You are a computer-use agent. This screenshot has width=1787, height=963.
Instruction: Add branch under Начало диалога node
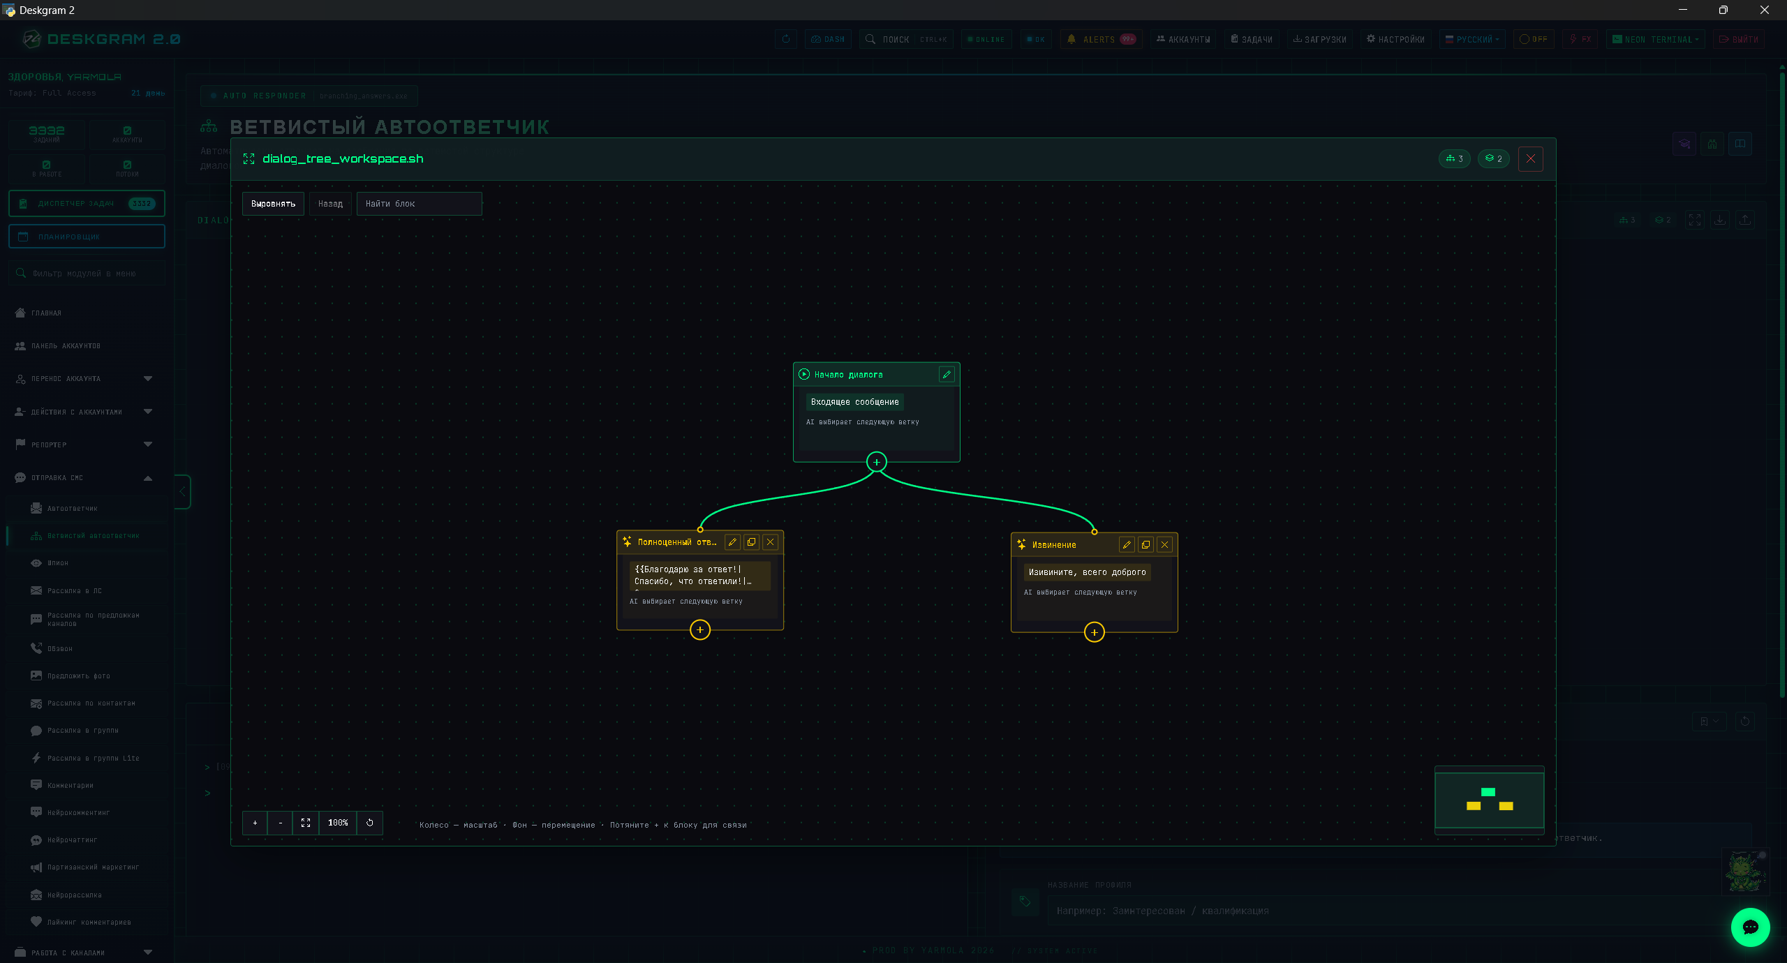point(877,462)
